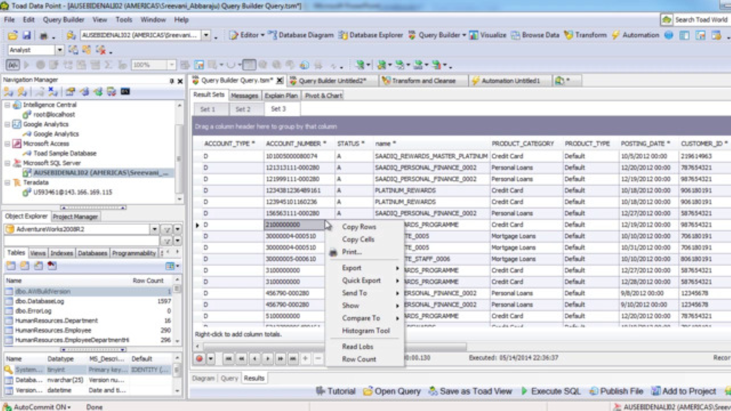Select the Set 2 result tab
This screenshot has width=731, height=411.
click(243, 109)
